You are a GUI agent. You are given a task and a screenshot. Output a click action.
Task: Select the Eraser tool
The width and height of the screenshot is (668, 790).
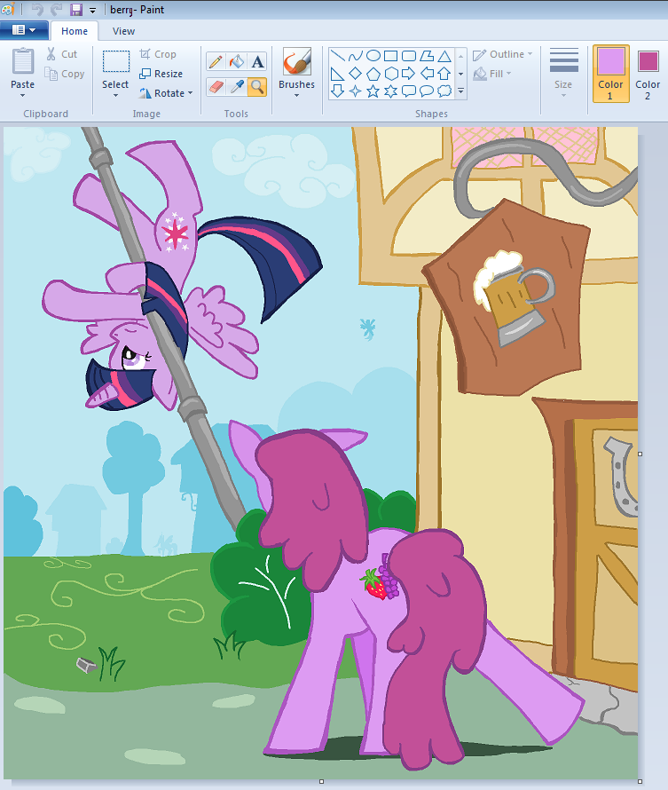[216, 87]
